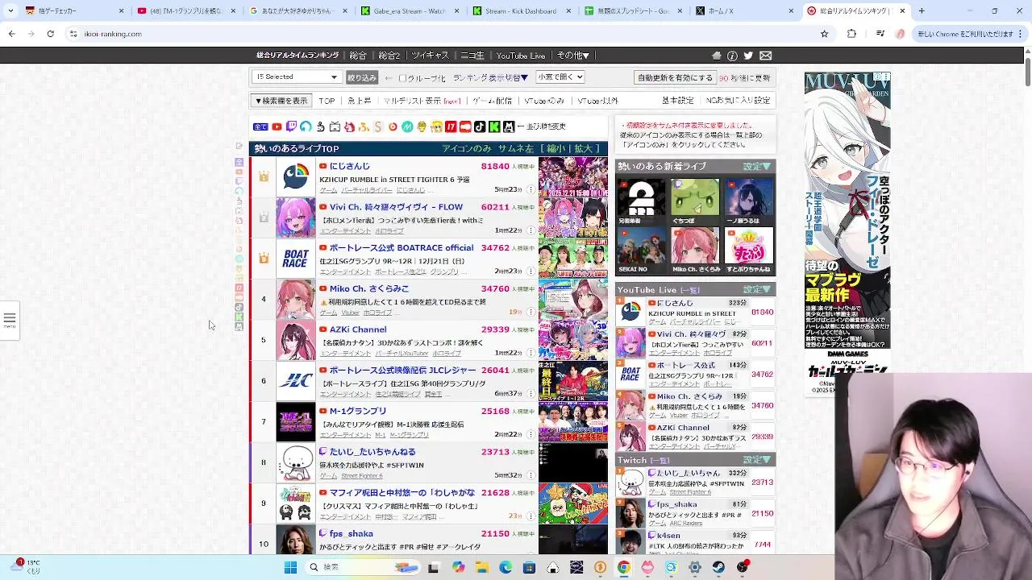Viewport: 1032px width, 580px height.
Task: Filter by the blue 全て (all) icon
Action: click(260, 126)
